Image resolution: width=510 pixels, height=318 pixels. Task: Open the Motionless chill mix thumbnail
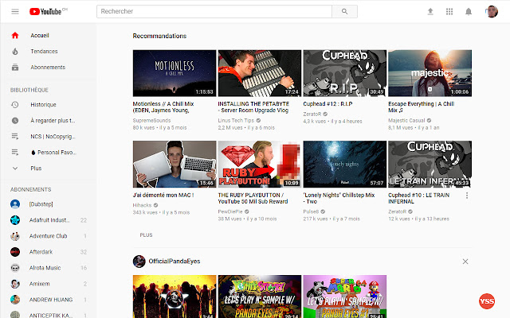click(x=175, y=73)
